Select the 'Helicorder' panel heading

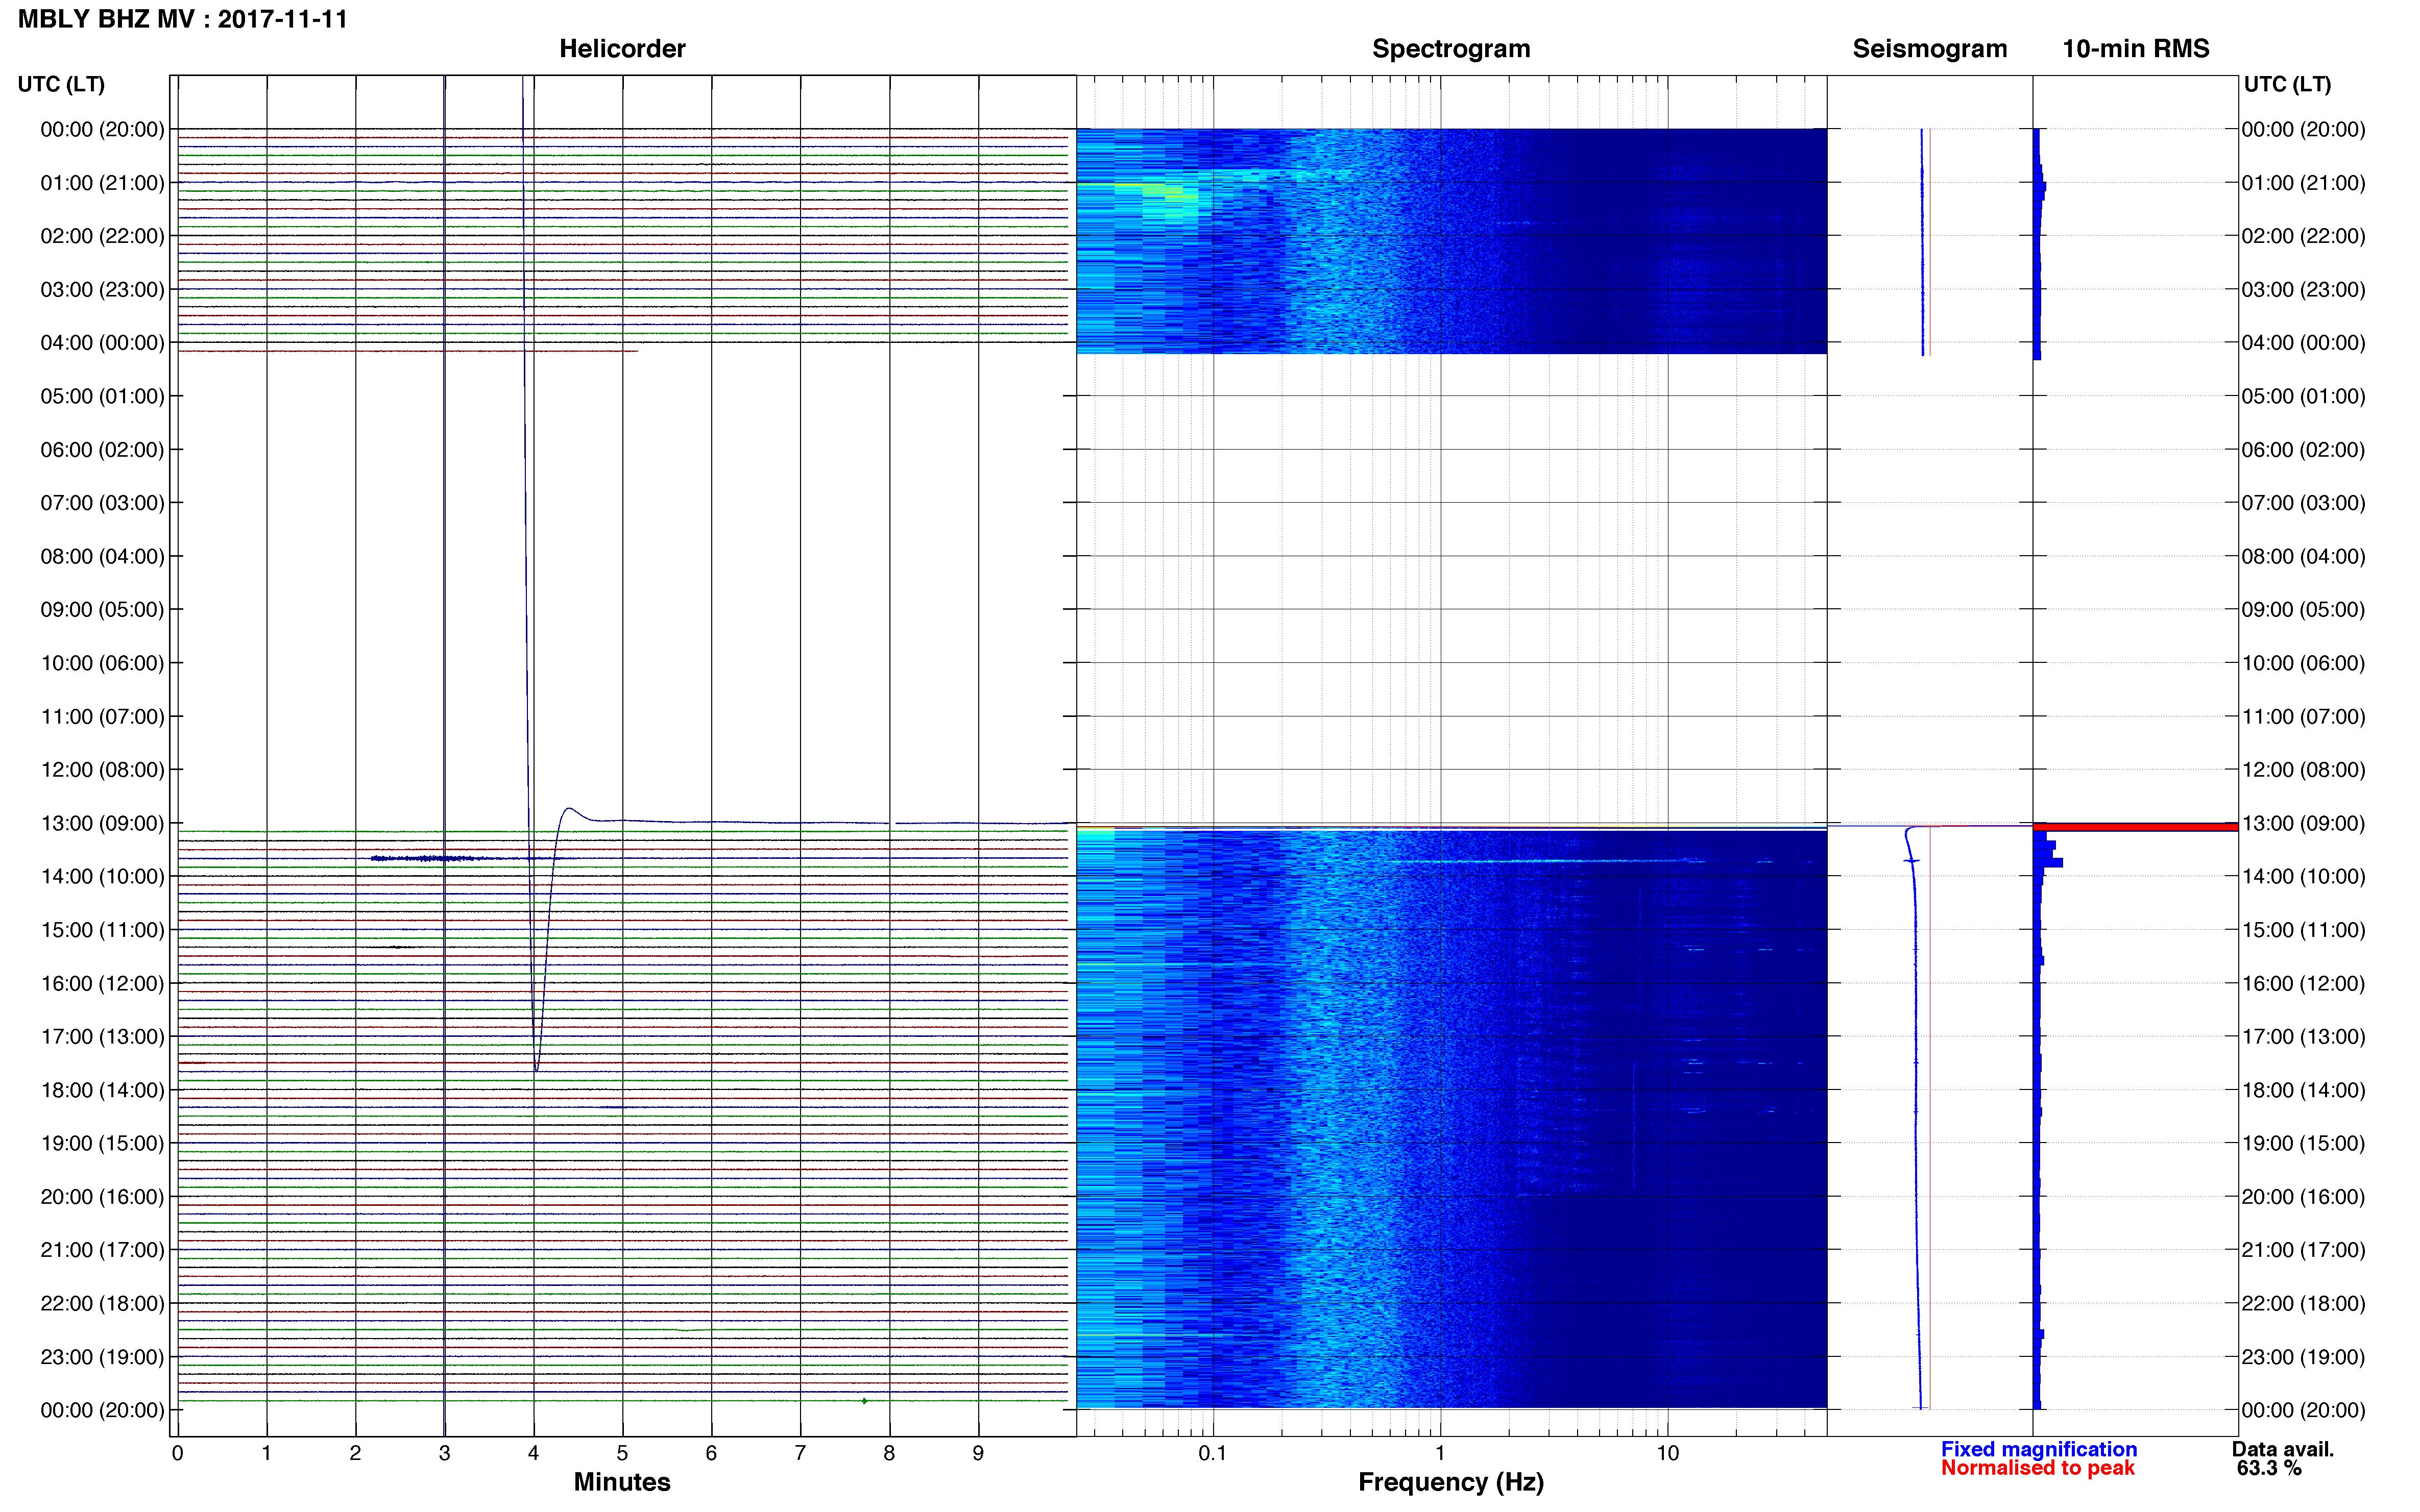[x=622, y=49]
